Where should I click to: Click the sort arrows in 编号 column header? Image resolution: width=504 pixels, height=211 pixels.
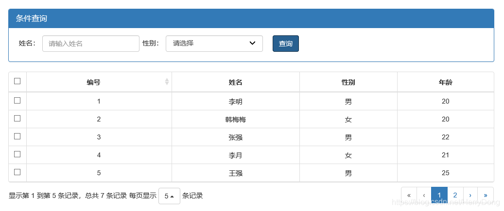coord(167,82)
